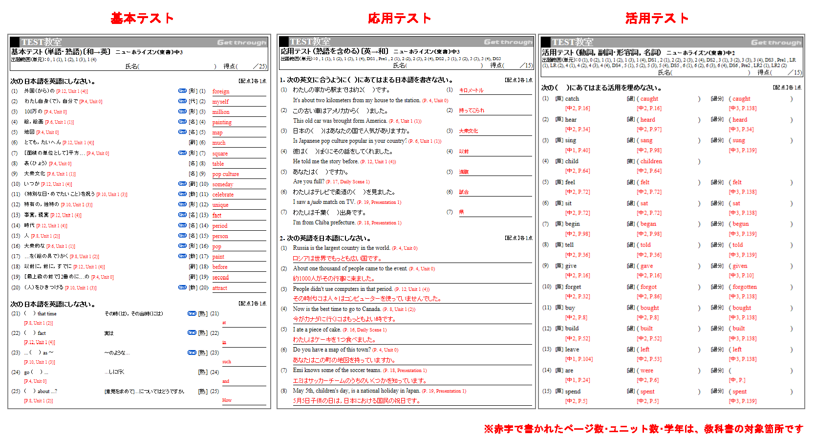Click the sentence 'Are you full?'
This screenshot has height=440, width=815.
pos(309,181)
